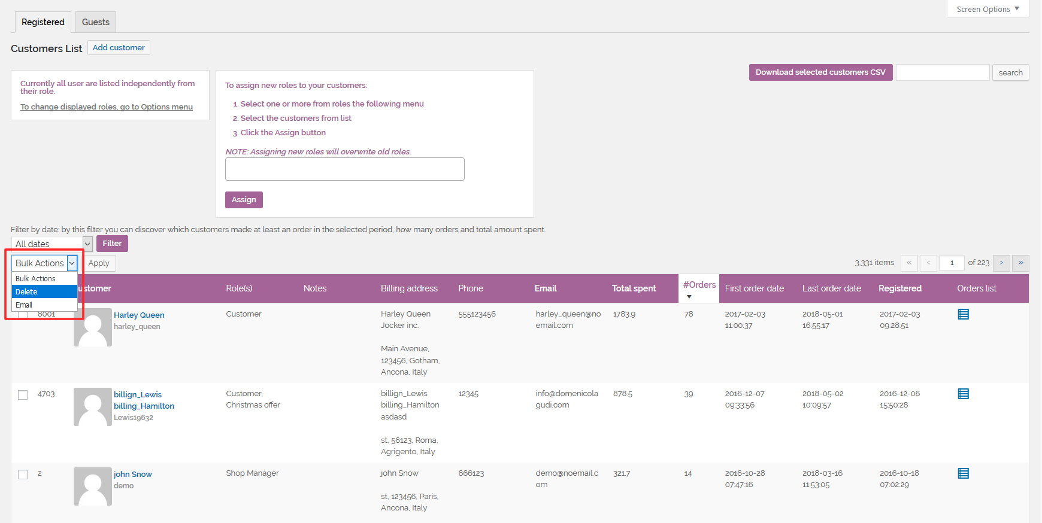Open orders list icon for billign_Lewis
Screen dimensions: 1042x523
pos(963,394)
